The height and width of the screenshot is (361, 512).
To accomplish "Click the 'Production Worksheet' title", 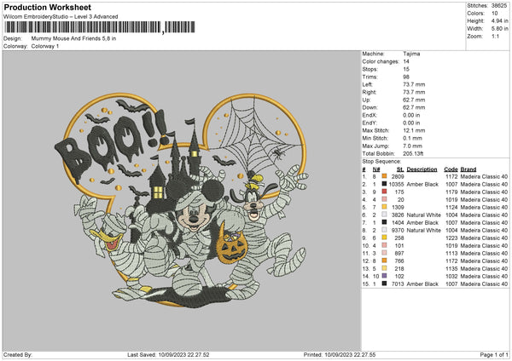I will coord(48,7).
